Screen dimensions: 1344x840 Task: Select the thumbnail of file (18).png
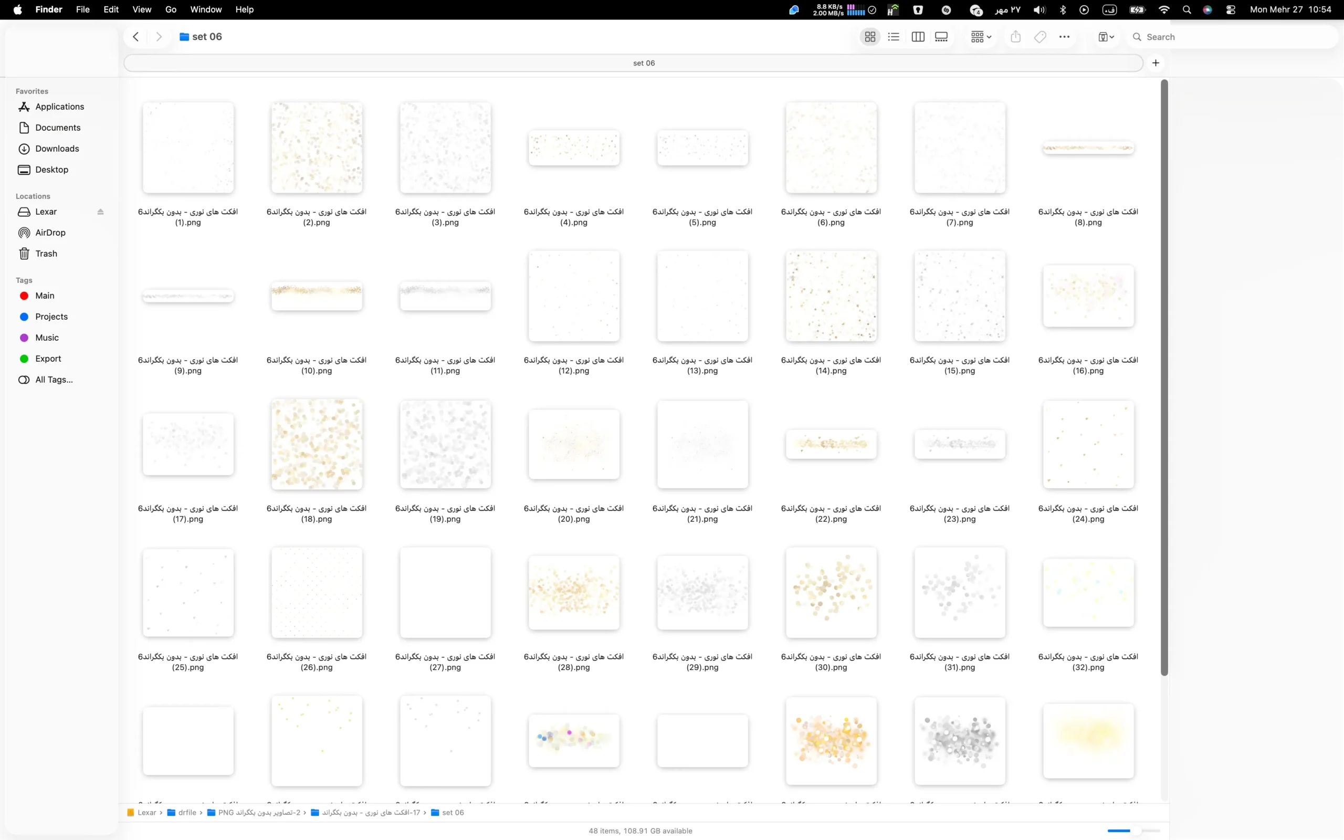point(317,445)
